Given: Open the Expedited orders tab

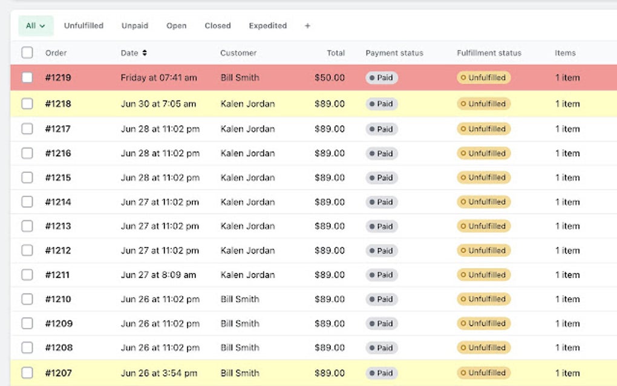Looking at the screenshot, I should tap(267, 25).
